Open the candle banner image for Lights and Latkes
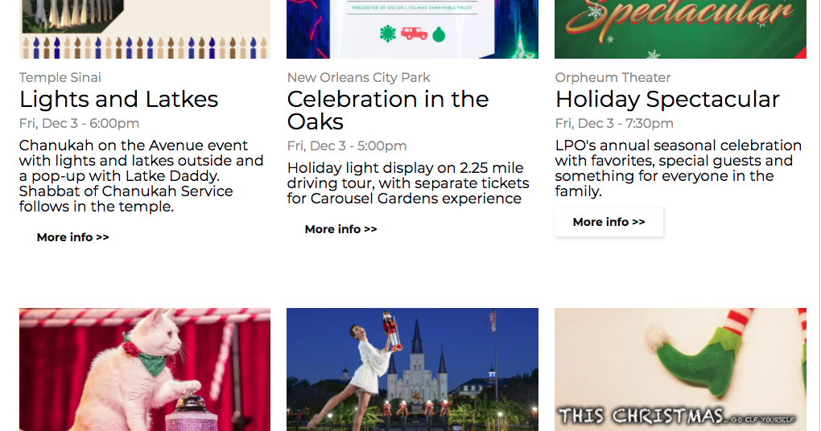Screen dimensions: 821x431 click(145, 29)
